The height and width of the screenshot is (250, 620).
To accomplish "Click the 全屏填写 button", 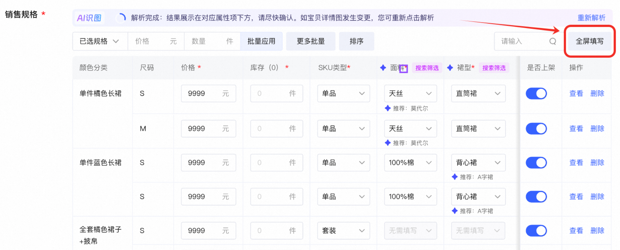I will [x=589, y=41].
